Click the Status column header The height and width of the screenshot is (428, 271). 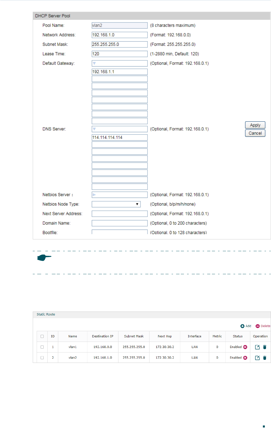click(x=238, y=336)
